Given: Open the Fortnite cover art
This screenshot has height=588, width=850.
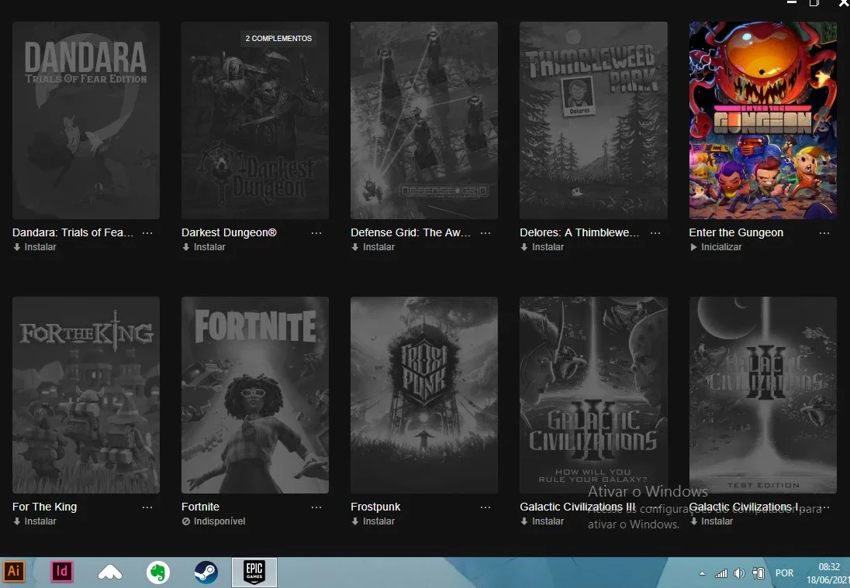Looking at the screenshot, I should pos(255,394).
